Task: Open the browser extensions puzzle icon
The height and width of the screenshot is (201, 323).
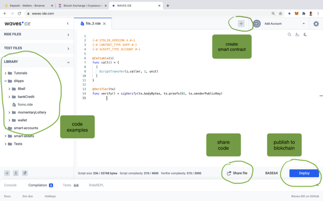Action: point(304,14)
